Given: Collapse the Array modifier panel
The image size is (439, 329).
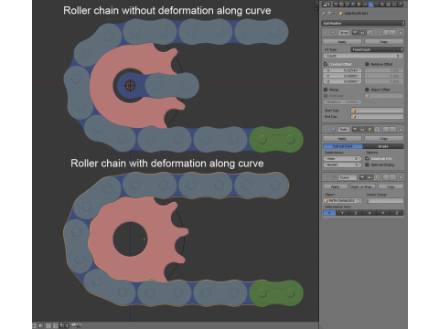Looking at the screenshot, I should [x=326, y=33].
